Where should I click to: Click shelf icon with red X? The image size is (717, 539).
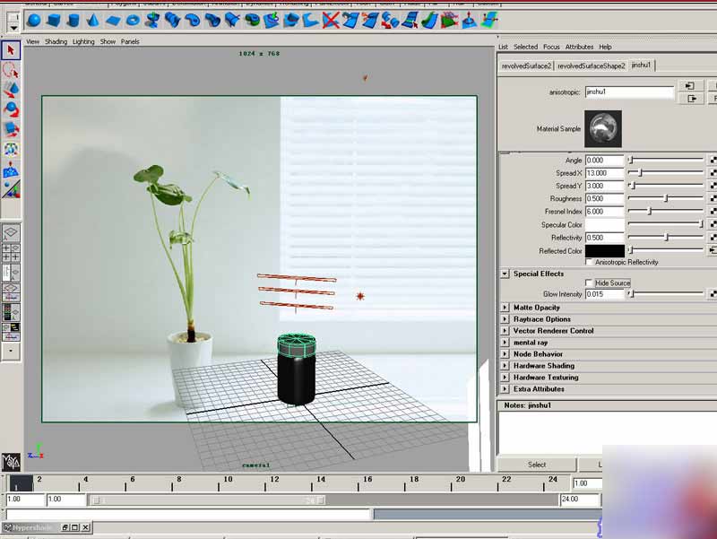click(x=331, y=21)
